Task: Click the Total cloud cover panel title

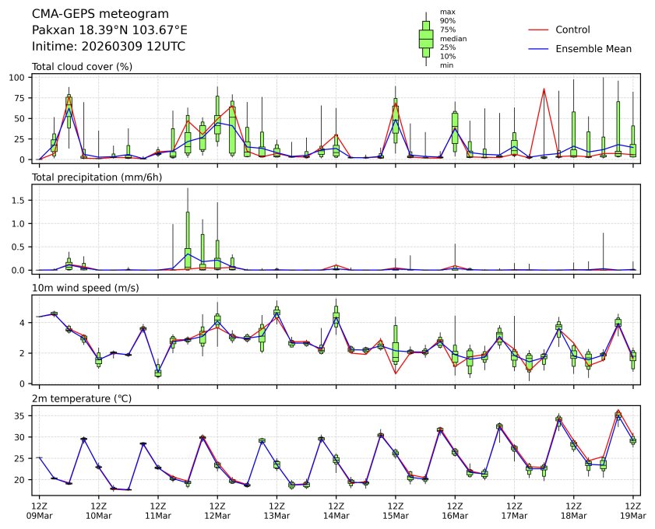Action: tap(82, 67)
